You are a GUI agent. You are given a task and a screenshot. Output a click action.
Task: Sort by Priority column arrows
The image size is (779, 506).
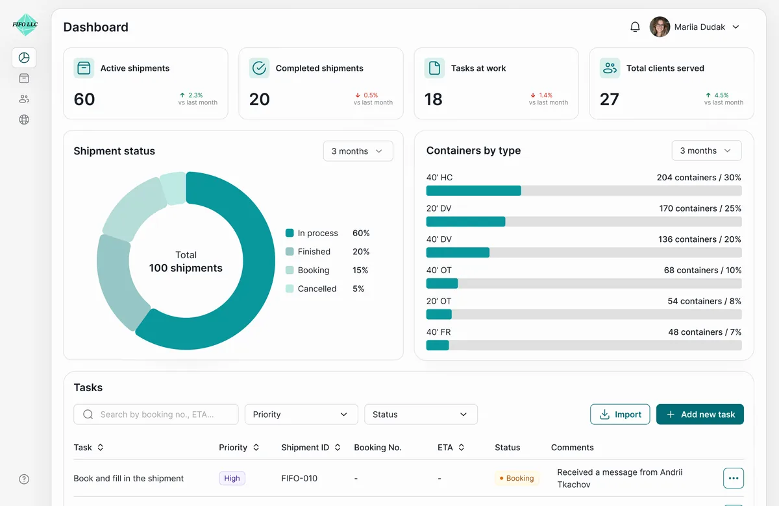click(256, 448)
